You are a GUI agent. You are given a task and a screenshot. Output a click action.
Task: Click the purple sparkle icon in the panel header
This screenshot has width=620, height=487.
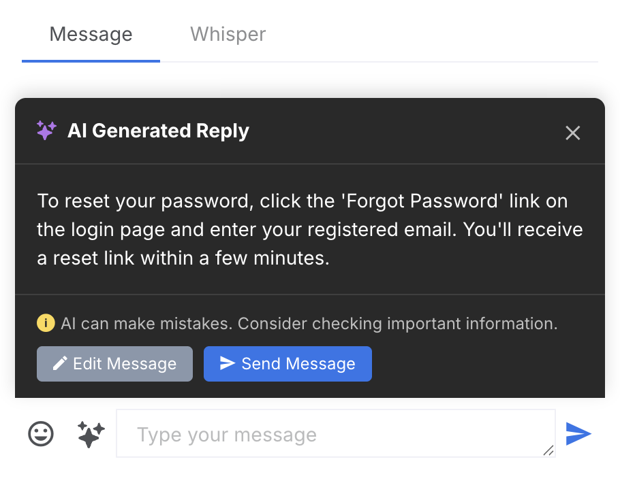(46, 130)
